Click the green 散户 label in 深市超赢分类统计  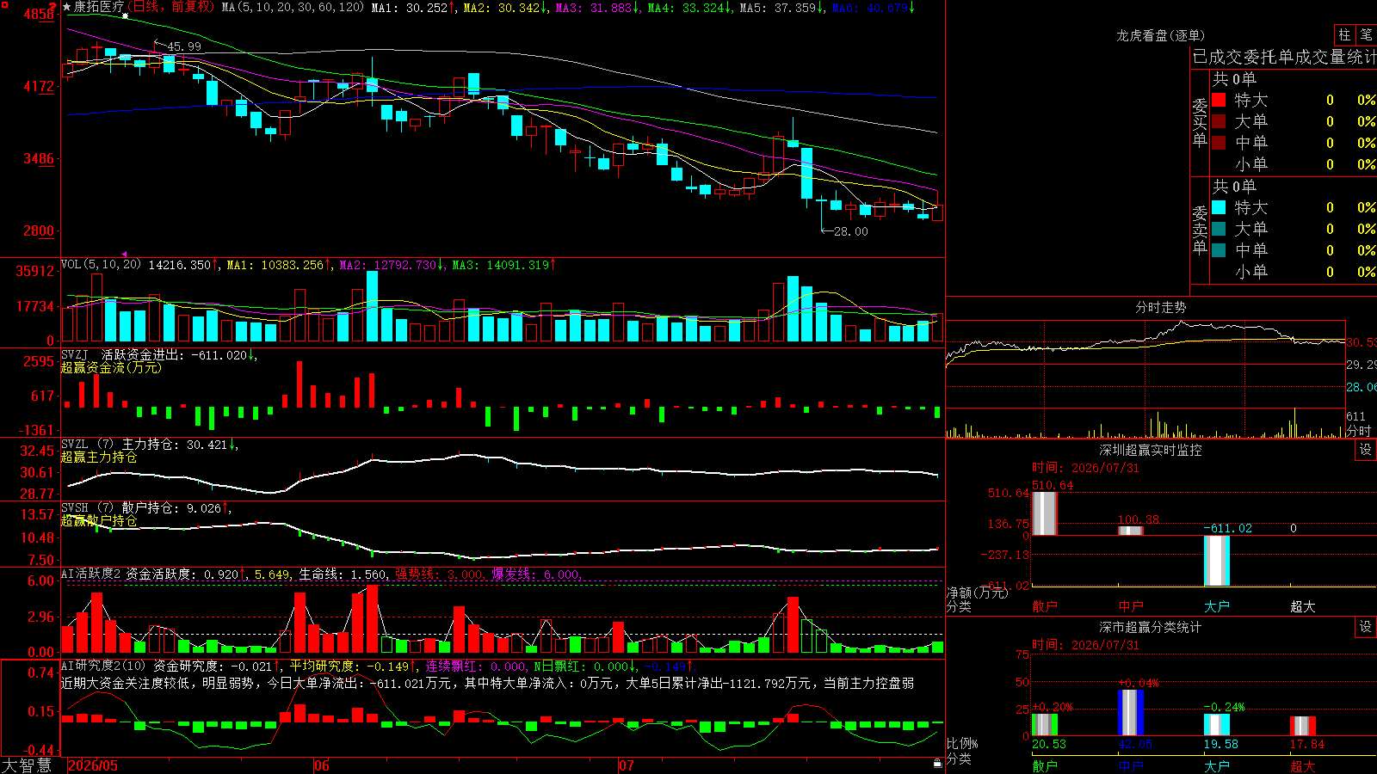1045,765
